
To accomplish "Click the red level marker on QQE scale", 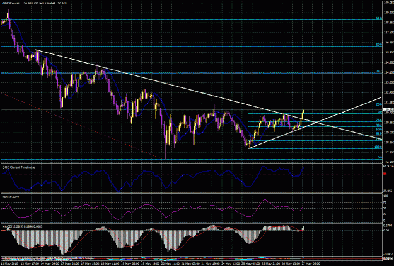I will [x=385, y=174].
